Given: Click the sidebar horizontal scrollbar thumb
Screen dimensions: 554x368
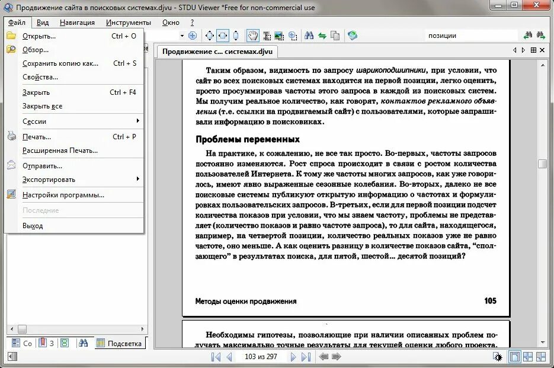Looking at the screenshot, I should [x=22, y=329].
